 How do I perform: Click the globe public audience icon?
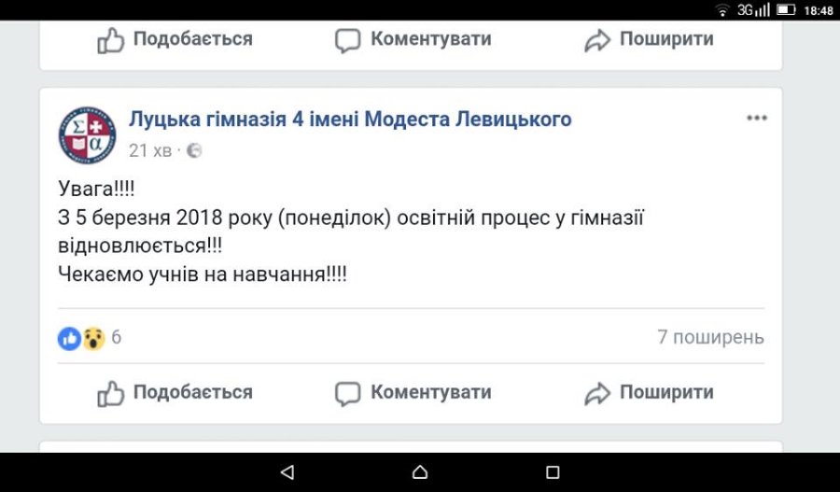click(x=194, y=150)
